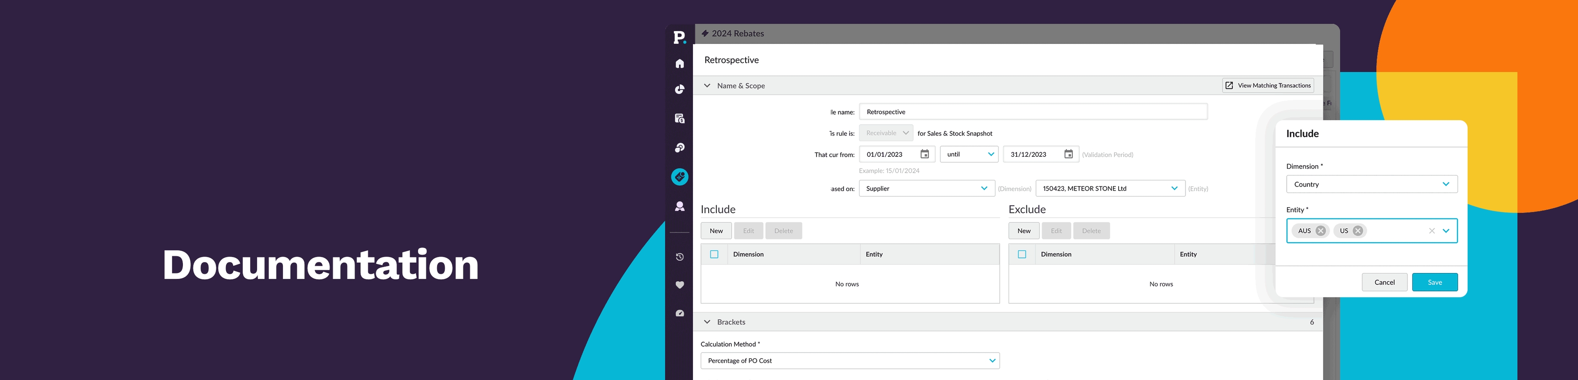
Task: Toggle select-all checkbox in Exclude table
Action: point(1022,254)
